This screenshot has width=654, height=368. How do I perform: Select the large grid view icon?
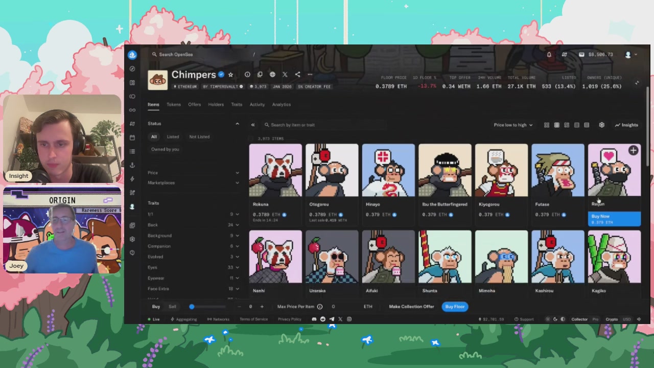click(547, 125)
